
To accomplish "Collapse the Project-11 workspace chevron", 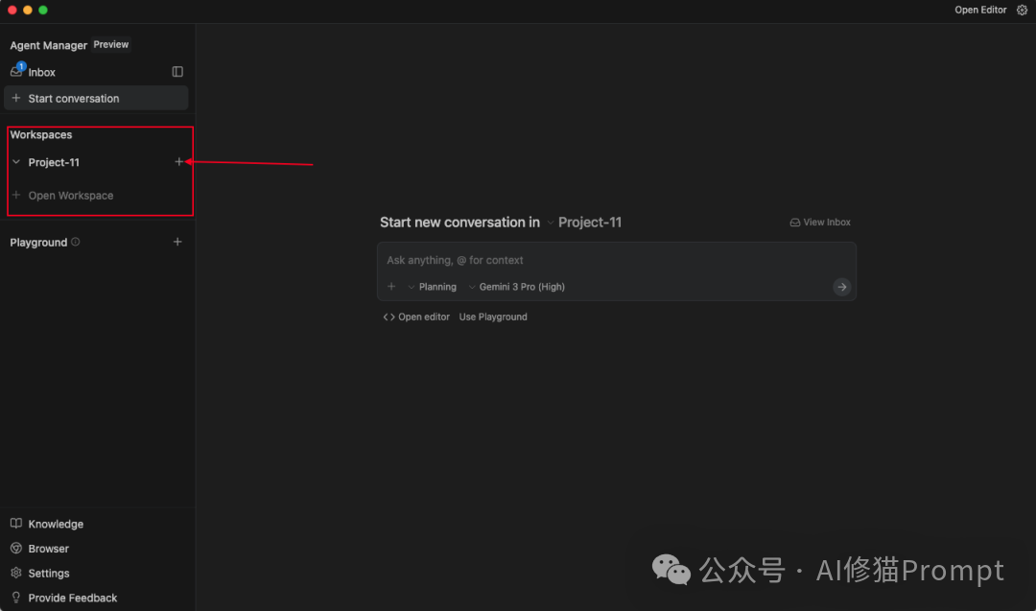I will [x=15, y=162].
